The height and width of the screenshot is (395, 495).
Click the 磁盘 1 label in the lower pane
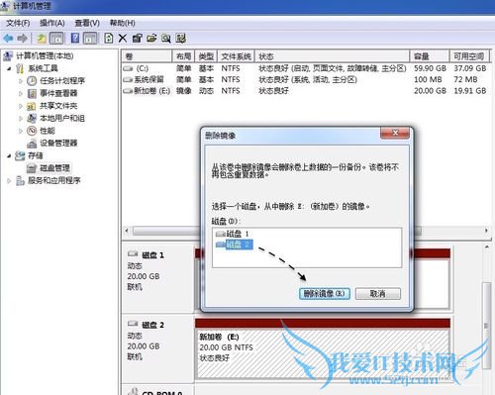point(152,255)
